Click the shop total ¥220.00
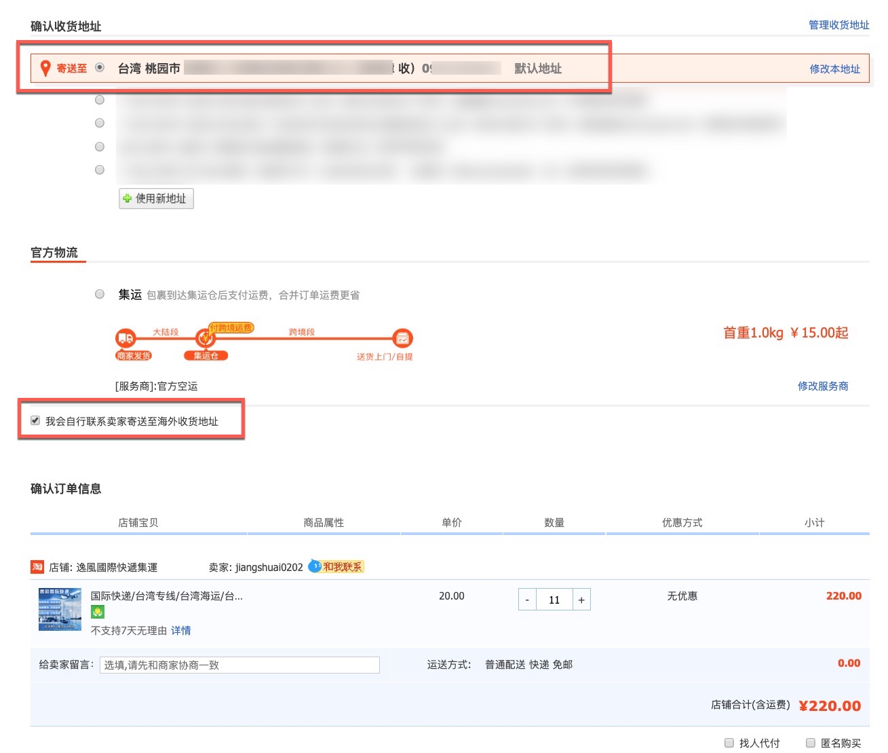Image resolution: width=888 pixels, height=753 pixels. tap(830, 706)
